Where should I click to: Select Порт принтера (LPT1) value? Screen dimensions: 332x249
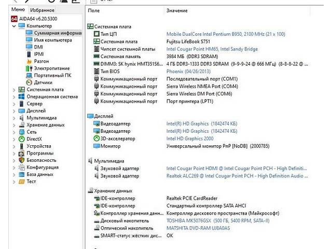click(x=190, y=101)
